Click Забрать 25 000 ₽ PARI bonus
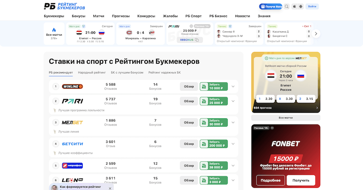 pos(214,101)
